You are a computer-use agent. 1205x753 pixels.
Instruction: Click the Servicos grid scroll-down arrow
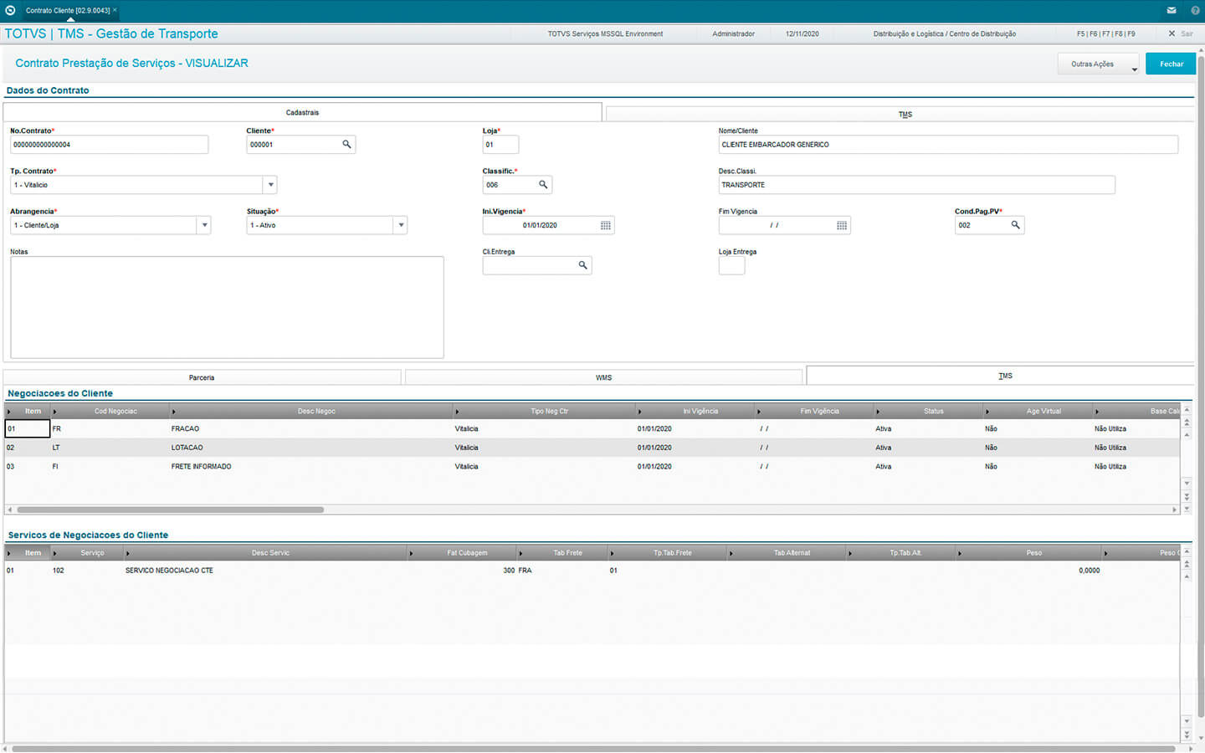tap(1187, 720)
